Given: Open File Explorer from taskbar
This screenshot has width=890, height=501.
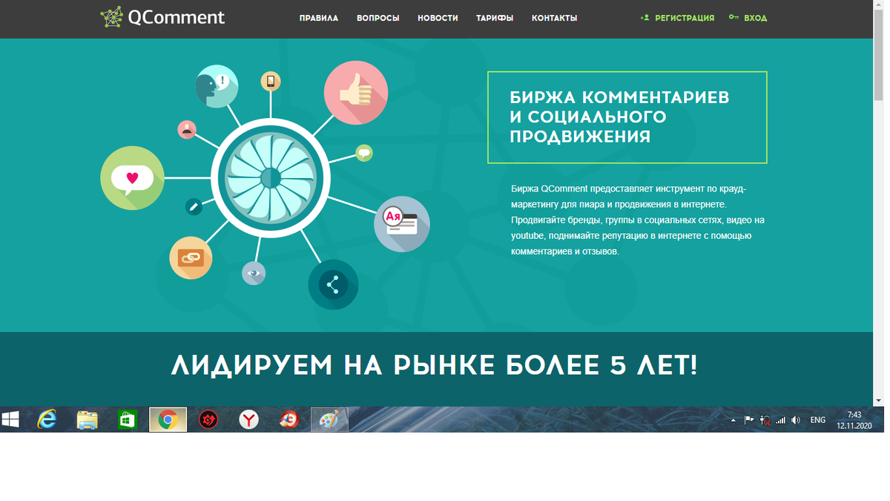Looking at the screenshot, I should pyautogui.click(x=88, y=420).
